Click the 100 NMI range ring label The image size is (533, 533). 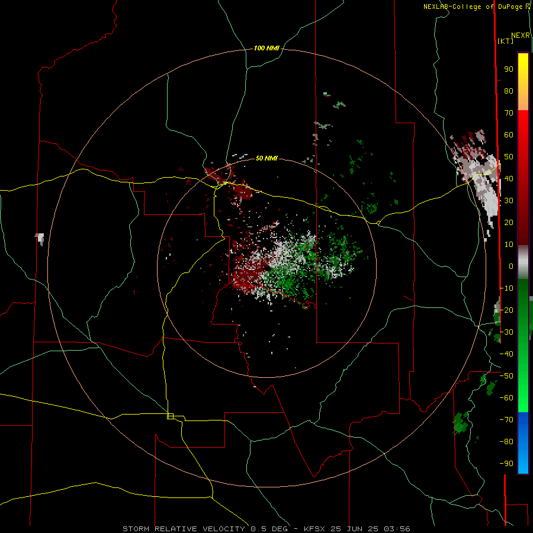tap(266, 48)
